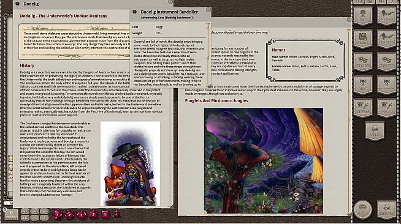Click the 'History' heading
The image size is (401, 224).
(27, 65)
